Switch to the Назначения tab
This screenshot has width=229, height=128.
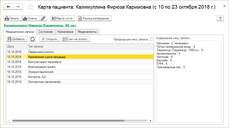65,32
